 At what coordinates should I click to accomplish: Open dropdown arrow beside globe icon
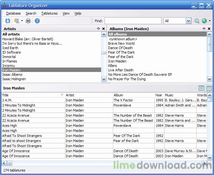[210, 21]
